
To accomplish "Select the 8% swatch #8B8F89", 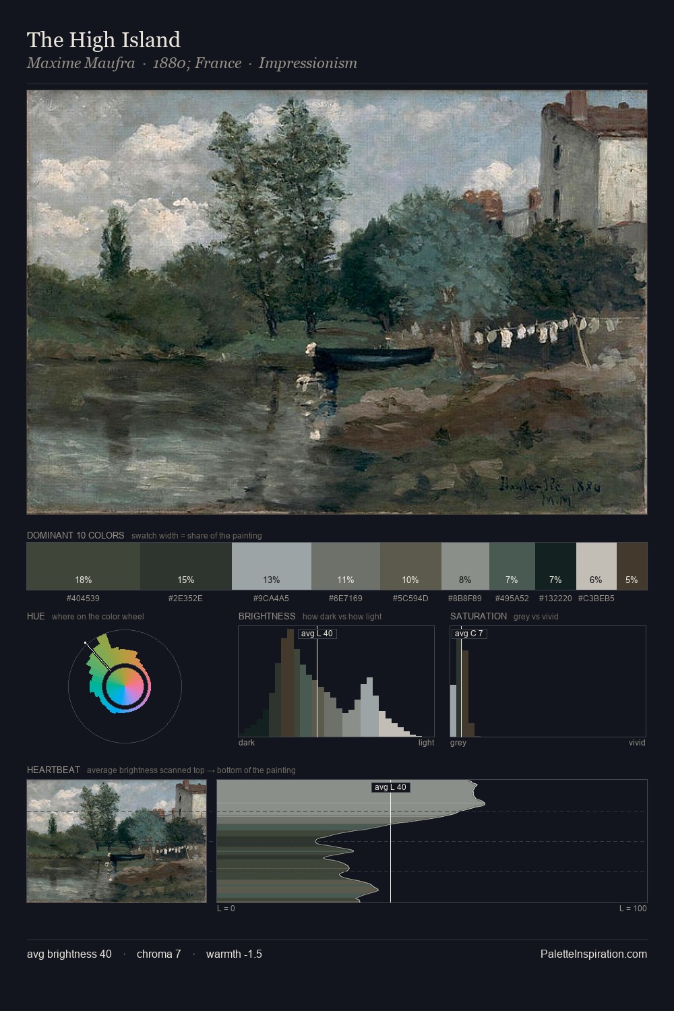I will (465, 566).
